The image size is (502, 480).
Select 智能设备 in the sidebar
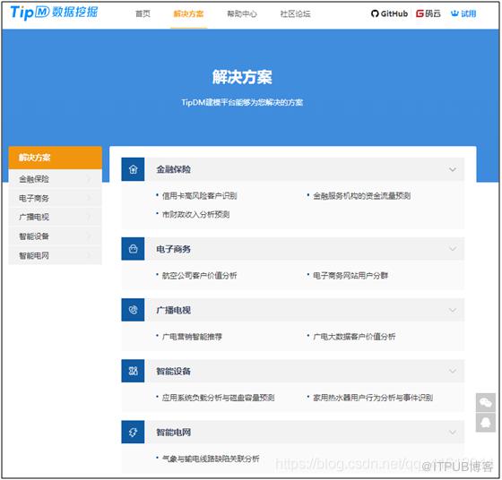point(55,236)
